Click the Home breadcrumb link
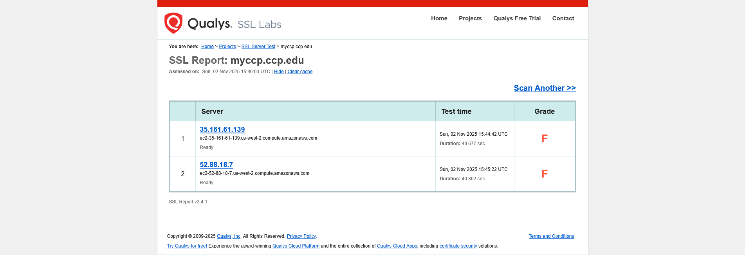 (x=207, y=47)
